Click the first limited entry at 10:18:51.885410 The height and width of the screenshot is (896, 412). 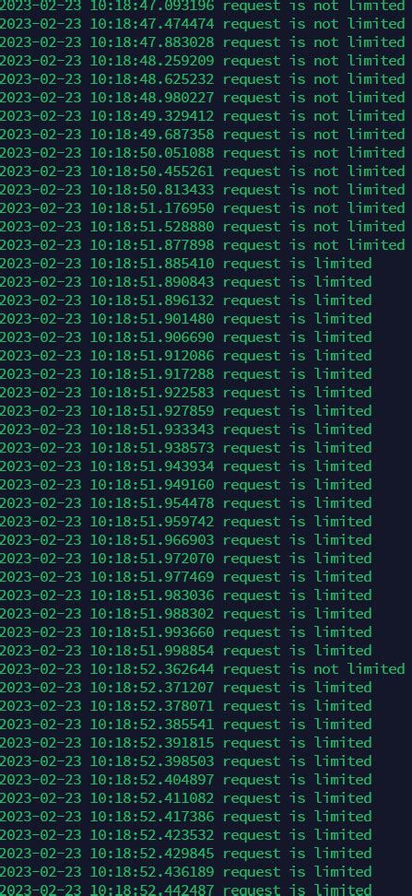(x=185, y=264)
